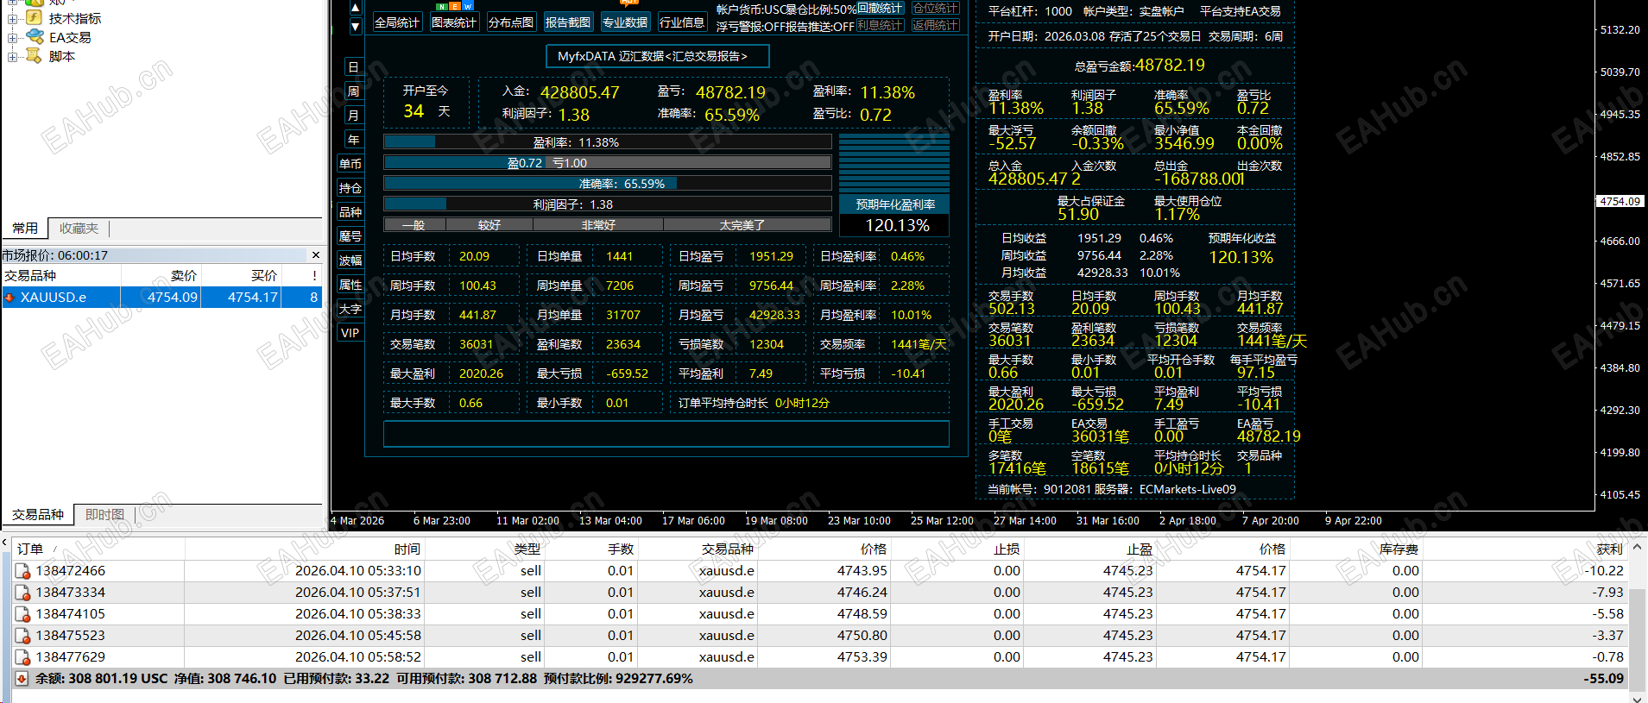Switch to the 收藏夹 navigator tab
The height and width of the screenshot is (703, 1648).
pos(79,228)
